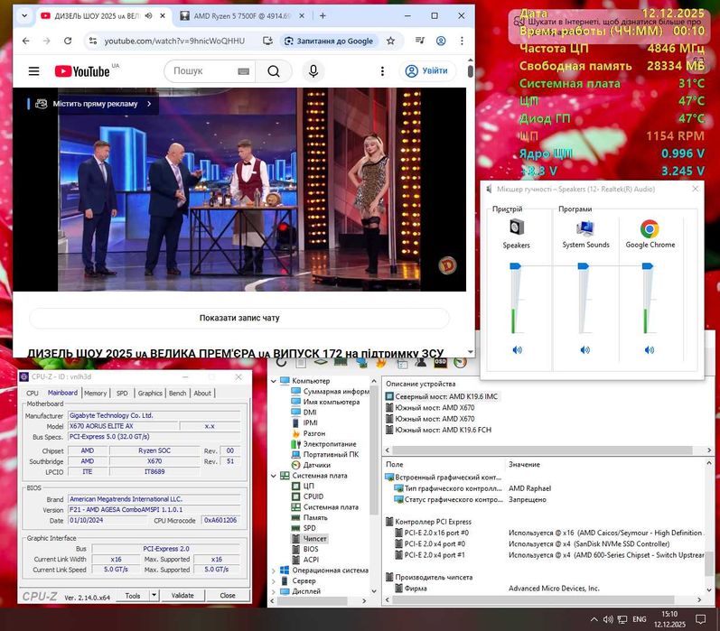Click the user silhouette icon in AIDA64 toolbar

coord(421,363)
